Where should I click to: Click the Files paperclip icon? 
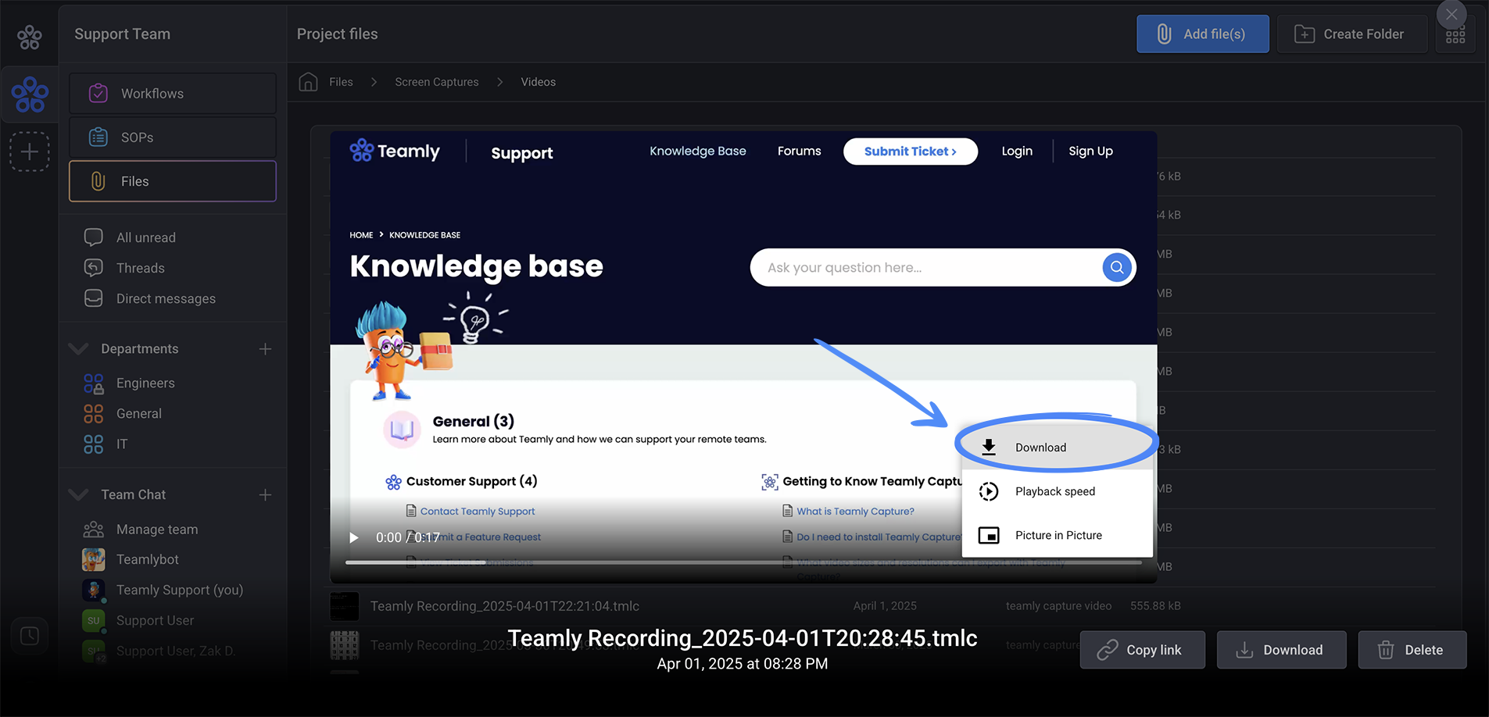point(98,181)
